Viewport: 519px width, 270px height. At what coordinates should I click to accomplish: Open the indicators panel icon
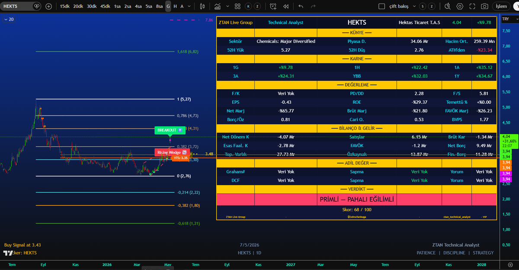click(x=218, y=6)
